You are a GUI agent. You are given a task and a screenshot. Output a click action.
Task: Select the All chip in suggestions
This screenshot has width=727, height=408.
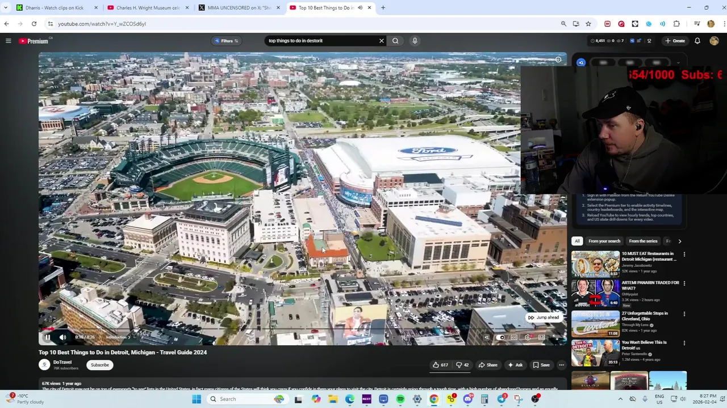[x=577, y=241]
